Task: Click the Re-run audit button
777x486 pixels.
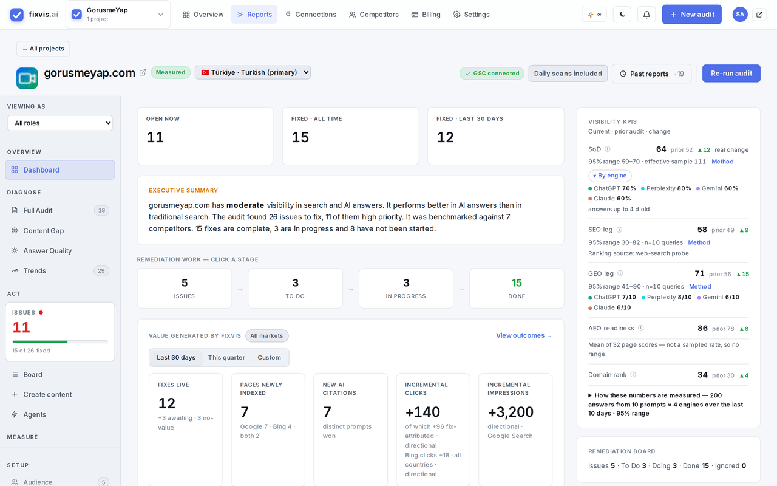Action: coord(731,74)
